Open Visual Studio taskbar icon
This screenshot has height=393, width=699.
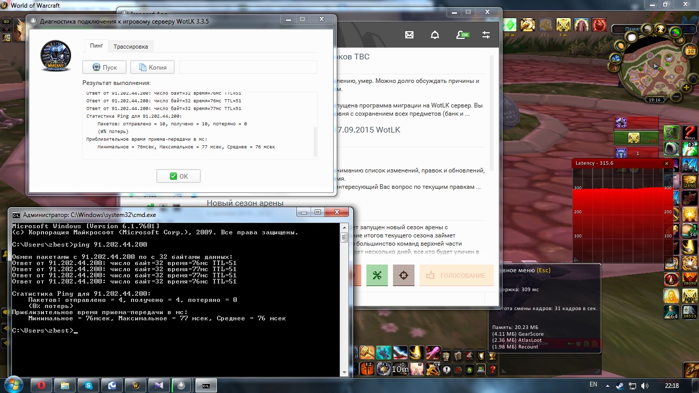coord(159,385)
